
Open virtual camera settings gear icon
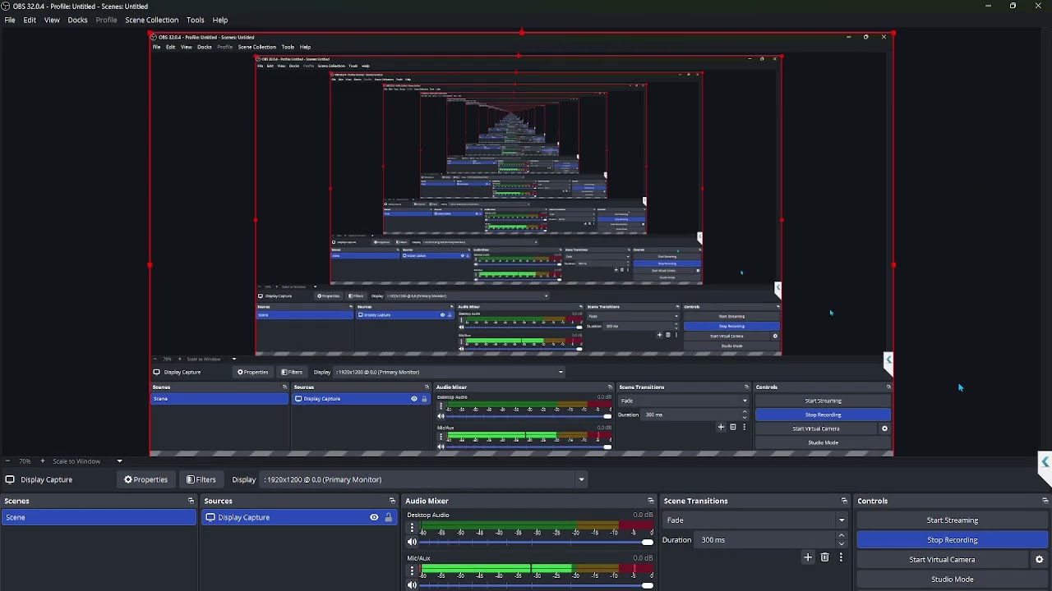[x=1039, y=560]
